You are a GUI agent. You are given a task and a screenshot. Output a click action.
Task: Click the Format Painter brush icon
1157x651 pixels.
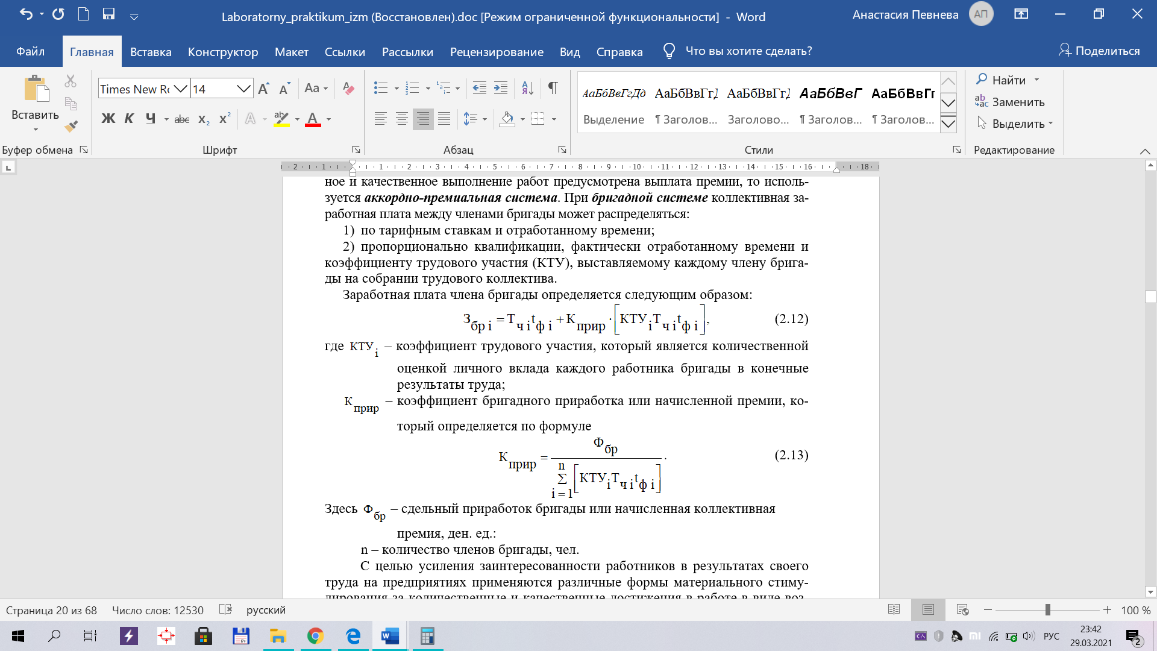click(71, 126)
